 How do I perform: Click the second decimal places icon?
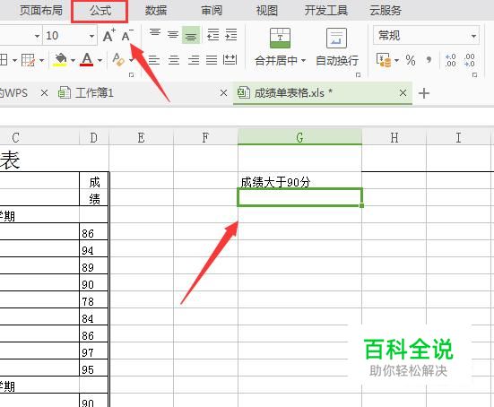469,60
